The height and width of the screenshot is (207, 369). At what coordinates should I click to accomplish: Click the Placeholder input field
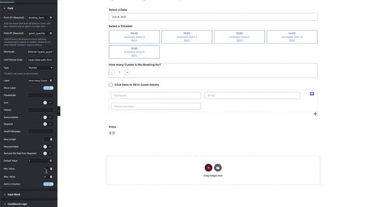click(40, 95)
